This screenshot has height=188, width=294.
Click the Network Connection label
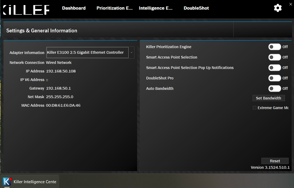pyautogui.click(x=27, y=63)
